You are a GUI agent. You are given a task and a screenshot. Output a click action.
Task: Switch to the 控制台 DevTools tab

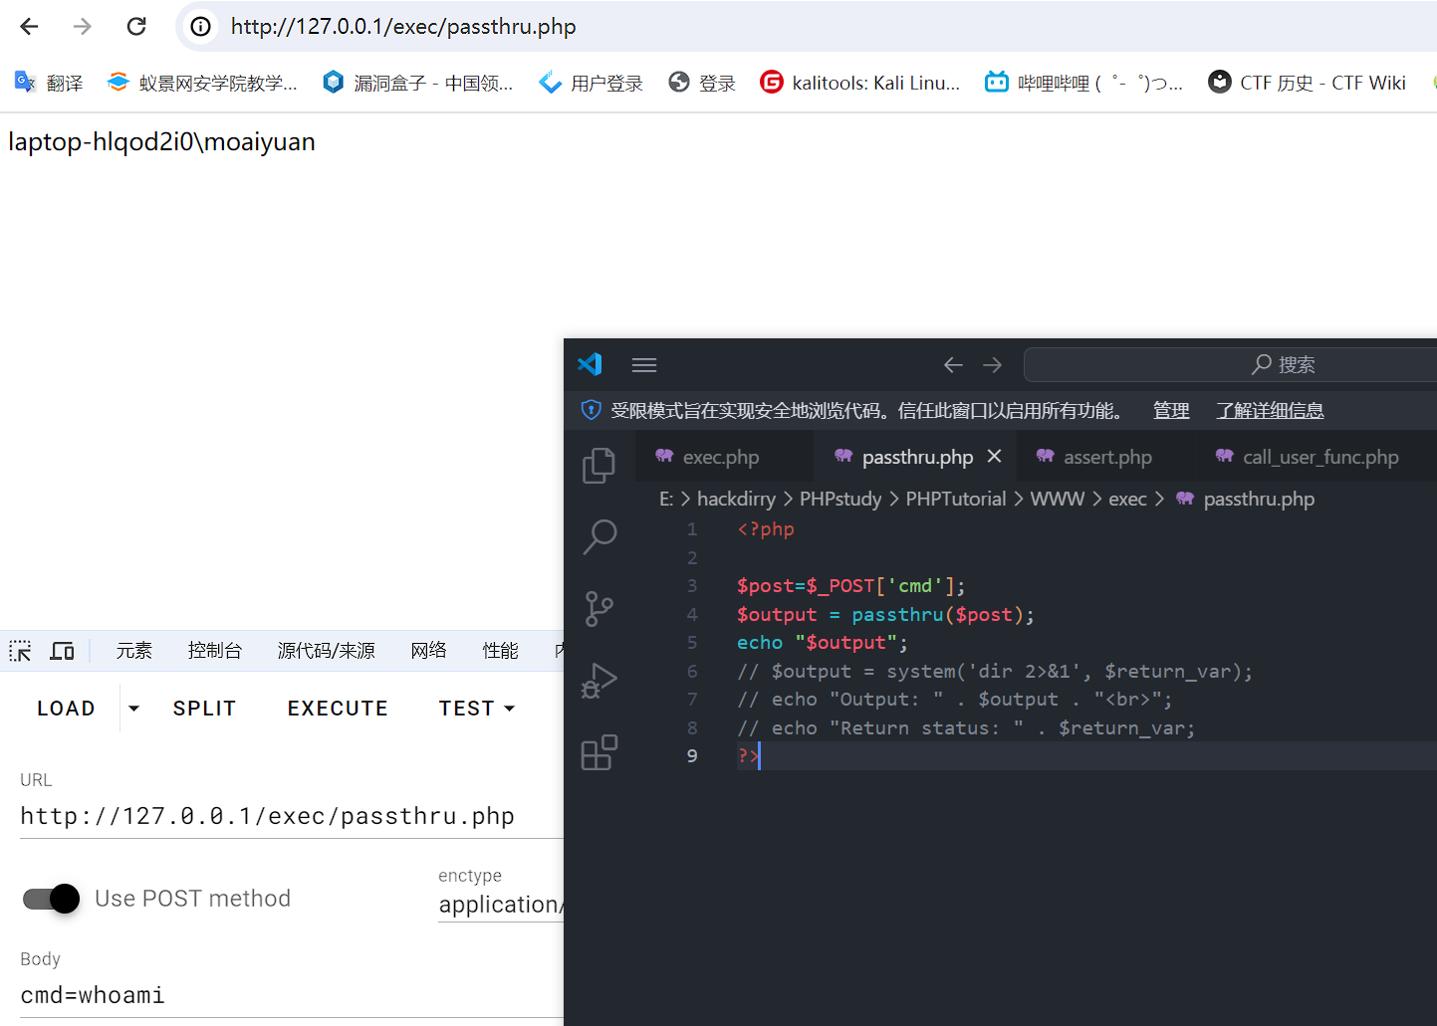[215, 651]
